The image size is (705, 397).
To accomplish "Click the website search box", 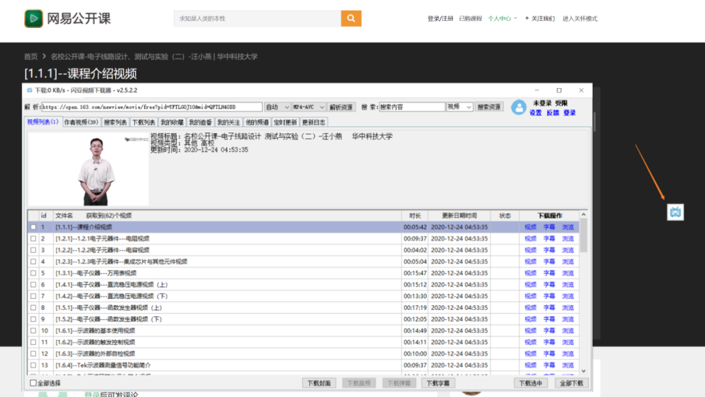I will tap(258, 18).
